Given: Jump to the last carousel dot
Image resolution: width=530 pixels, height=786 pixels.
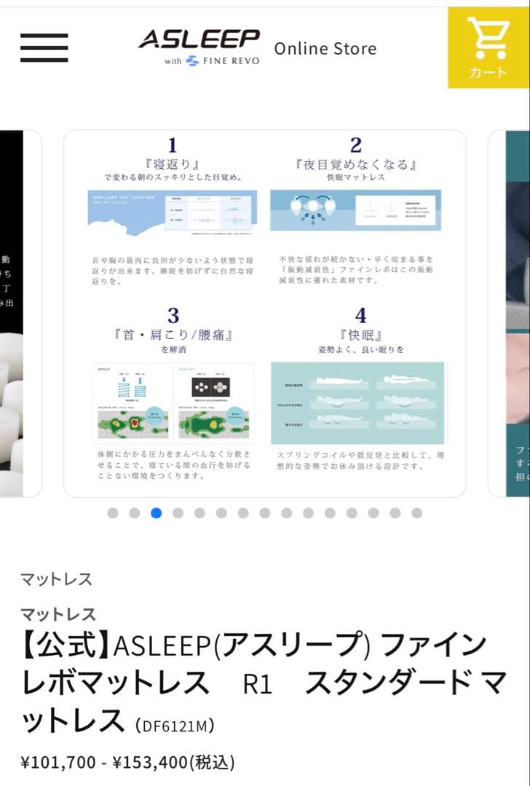Looking at the screenshot, I should (x=416, y=513).
